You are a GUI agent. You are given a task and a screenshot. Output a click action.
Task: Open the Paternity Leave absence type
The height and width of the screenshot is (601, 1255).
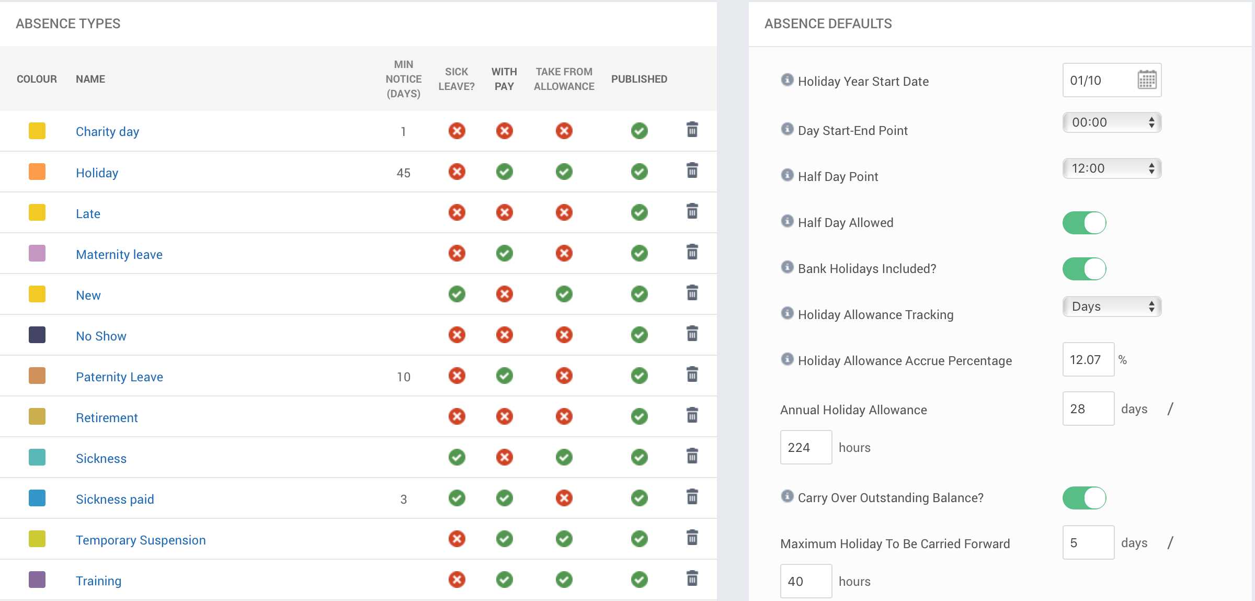click(119, 377)
